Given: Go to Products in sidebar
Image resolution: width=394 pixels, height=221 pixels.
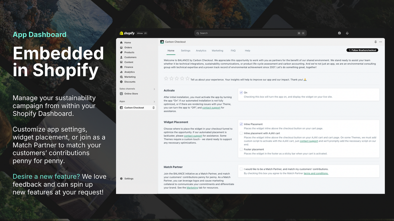Looking at the screenshot, I should click(x=129, y=52).
